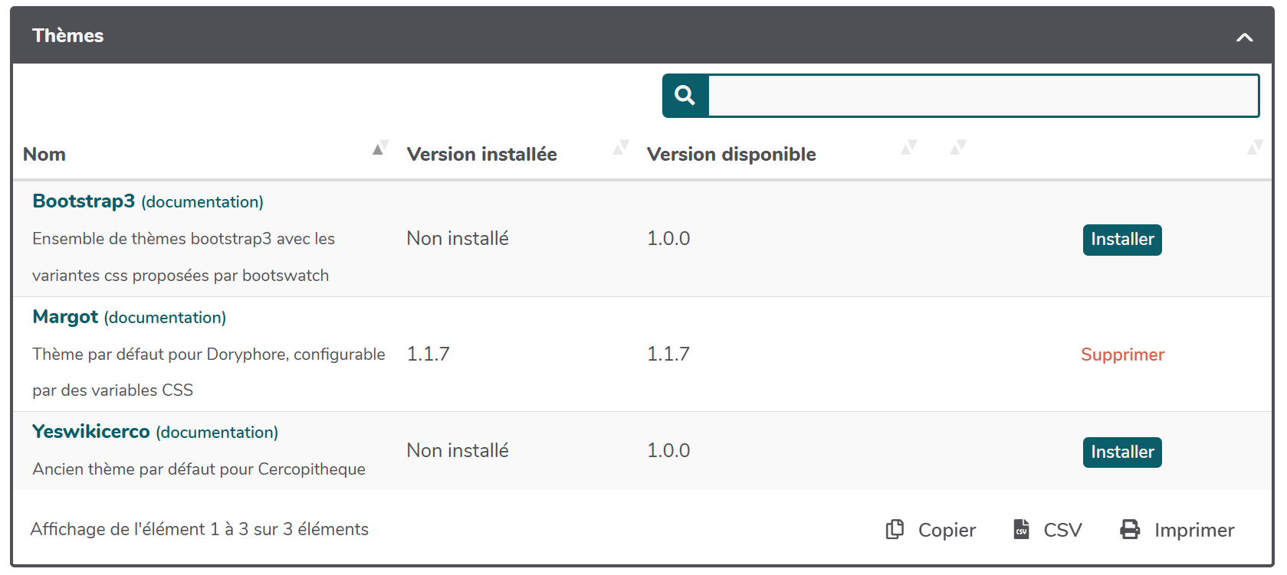This screenshot has height=575, width=1287.
Task: Focus the theme search text field
Action: pos(983,96)
